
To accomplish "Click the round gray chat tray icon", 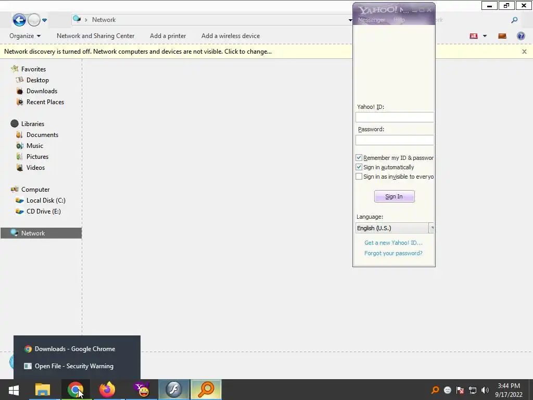I will [x=447, y=390].
